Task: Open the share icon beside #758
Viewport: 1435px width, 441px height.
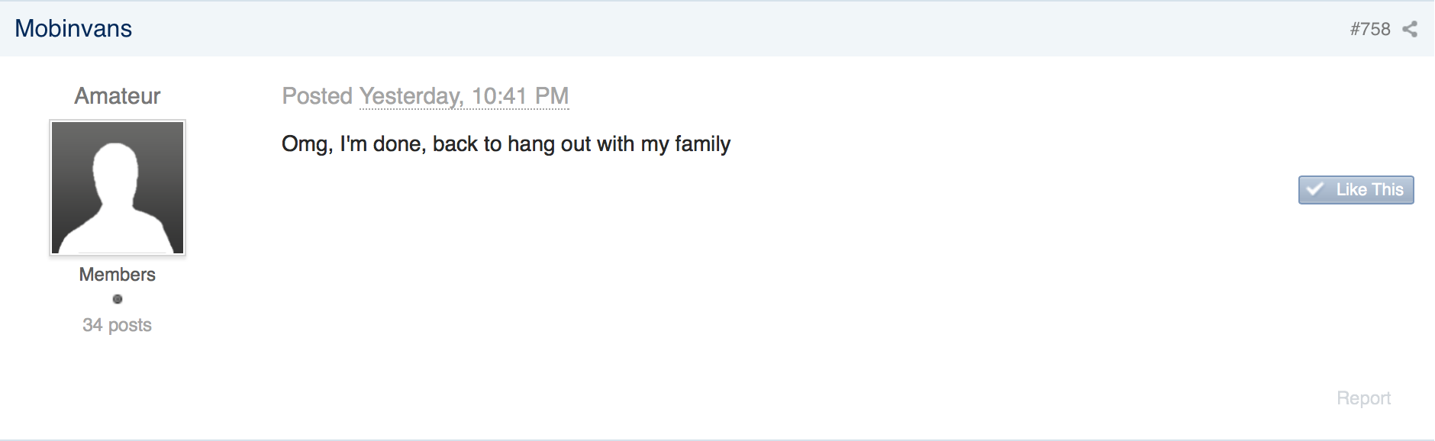Action: pos(1410,29)
